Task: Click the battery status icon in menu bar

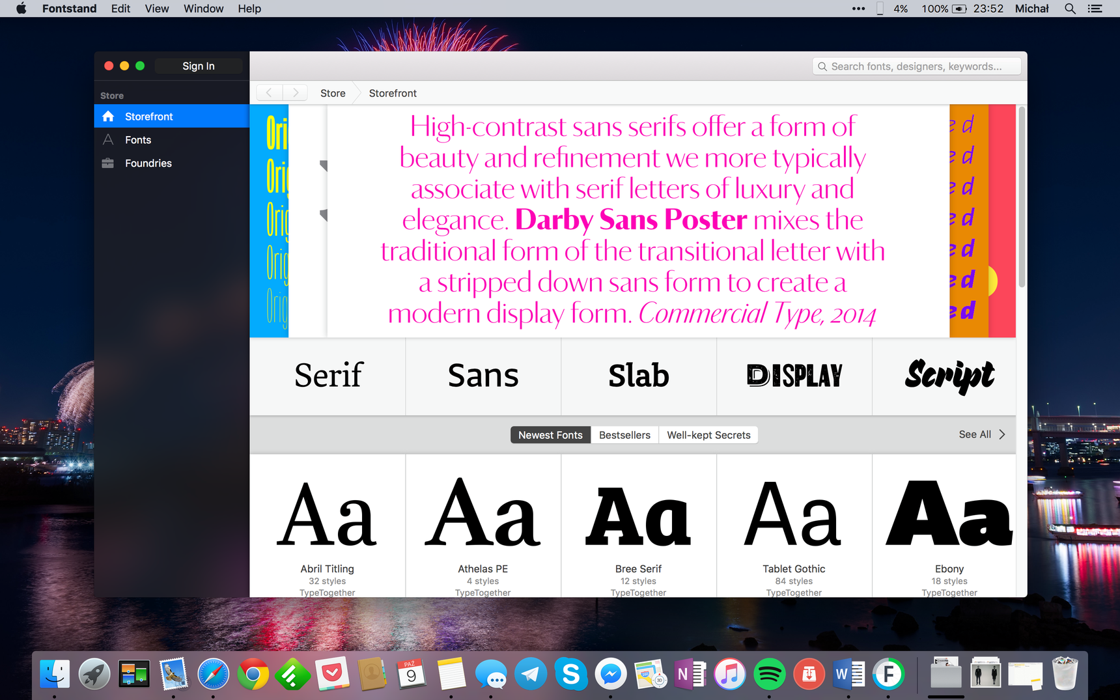Action: tap(959, 8)
